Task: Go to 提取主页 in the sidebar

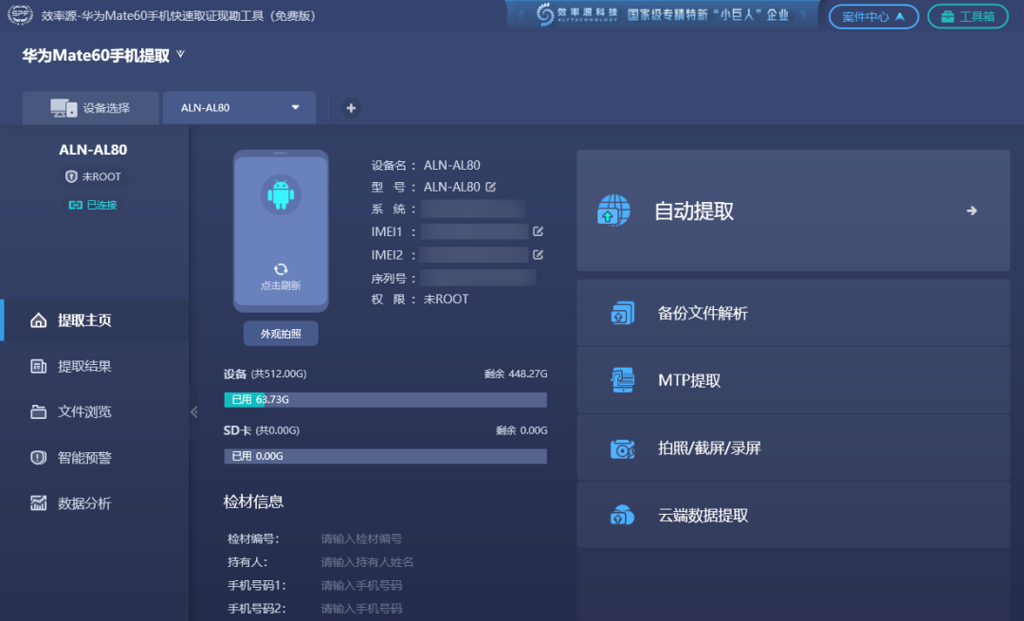Action: click(95, 320)
